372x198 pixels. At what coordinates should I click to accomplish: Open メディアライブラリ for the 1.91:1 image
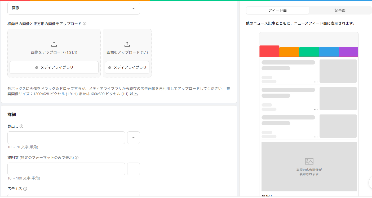pos(54,67)
